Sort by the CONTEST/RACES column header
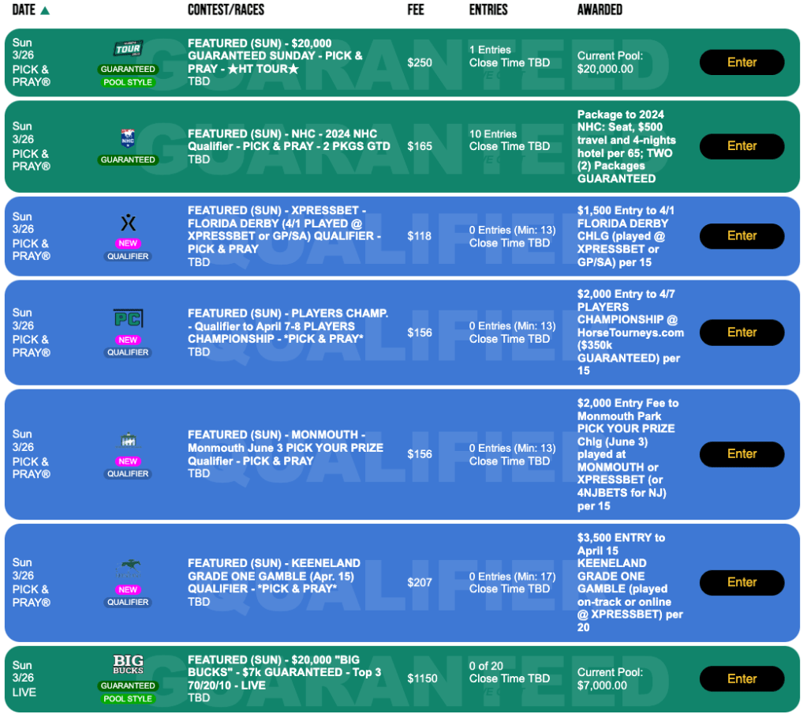The image size is (807, 714). (x=226, y=10)
